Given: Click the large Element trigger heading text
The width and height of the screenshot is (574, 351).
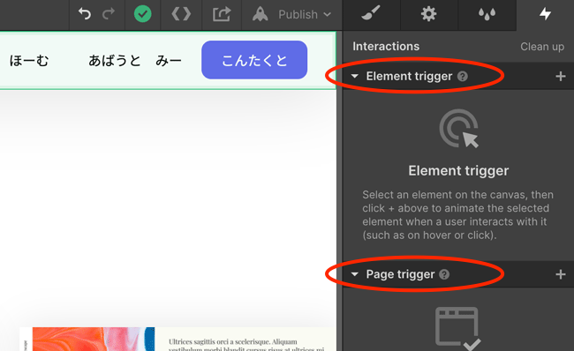Looking at the screenshot, I should tap(458, 171).
